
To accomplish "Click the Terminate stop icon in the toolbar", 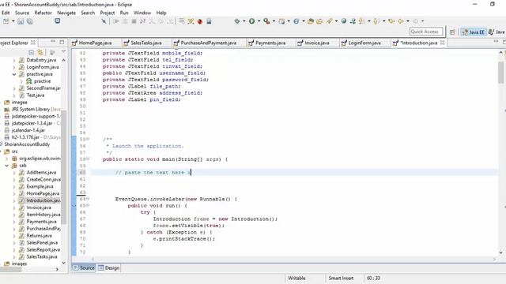I will coord(134,21).
